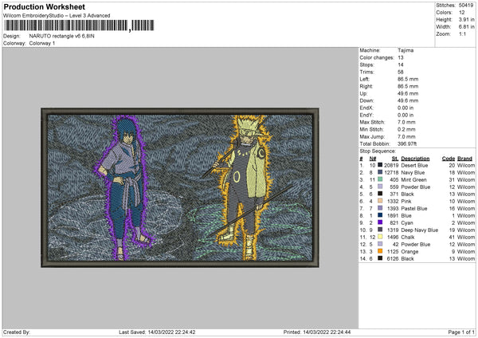The width and height of the screenshot is (478, 338).
Task: Click the 'Max Jump:' label
Action: pyautogui.click(x=372, y=136)
